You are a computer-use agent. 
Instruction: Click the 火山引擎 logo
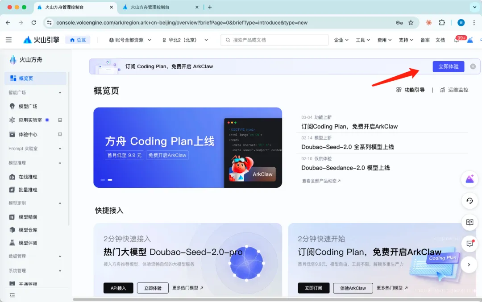coord(41,40)
